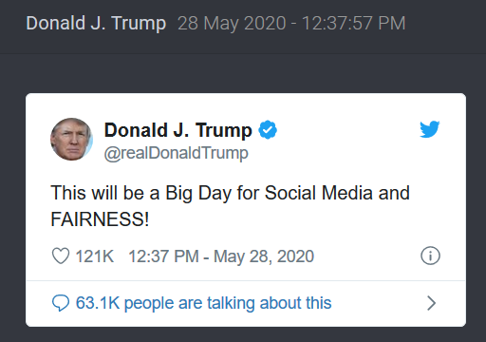Open the bold Donald J. Trump name in tweet
Image resolution: width=486 pixels, height=342 pixels.
[178, 130]
